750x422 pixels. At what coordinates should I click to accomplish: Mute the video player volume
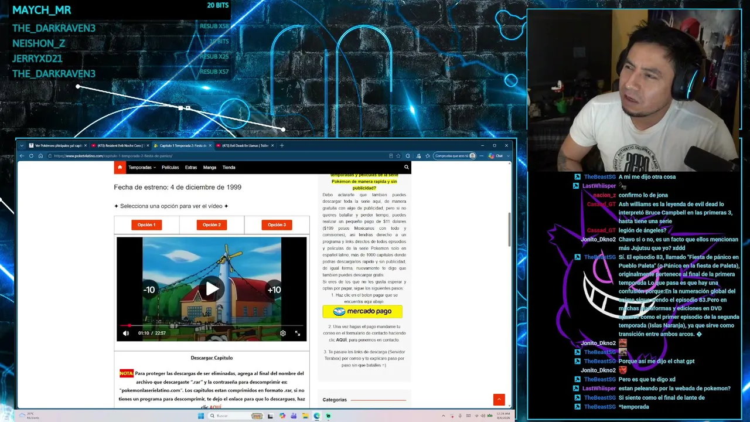pyautogui.click(x=126, y=333)
